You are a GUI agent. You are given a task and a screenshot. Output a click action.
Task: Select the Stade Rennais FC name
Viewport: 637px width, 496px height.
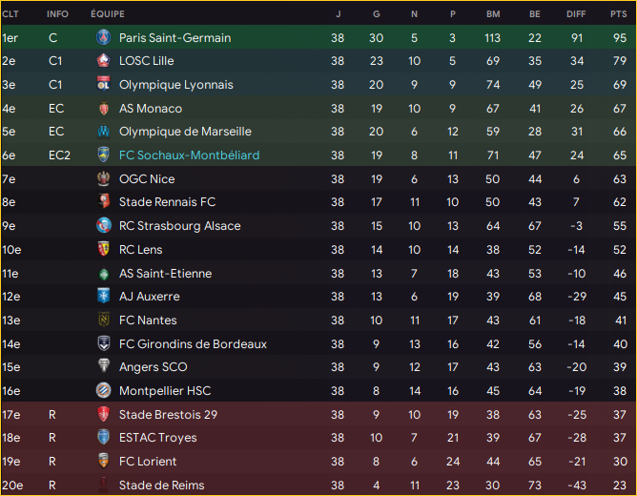tap(168, 202)
